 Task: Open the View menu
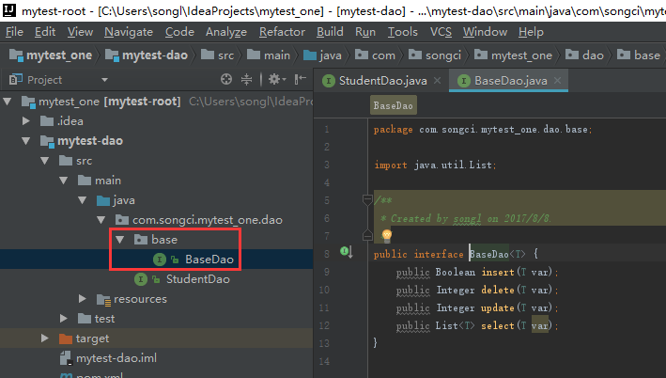point(80,32)
